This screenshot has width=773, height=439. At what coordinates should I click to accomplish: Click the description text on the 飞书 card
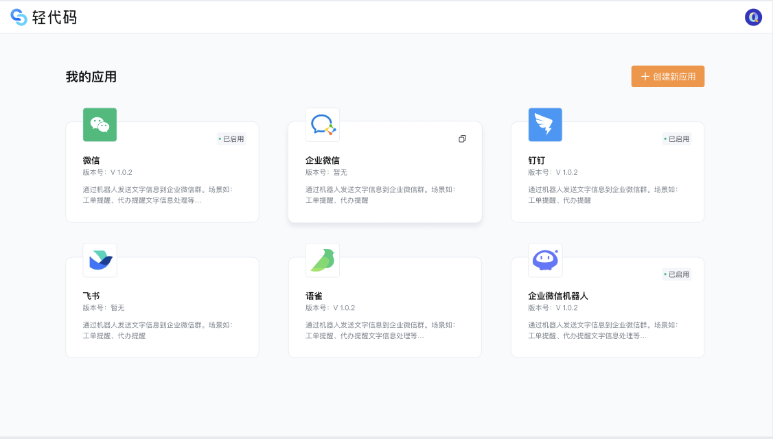pos(158,330)
